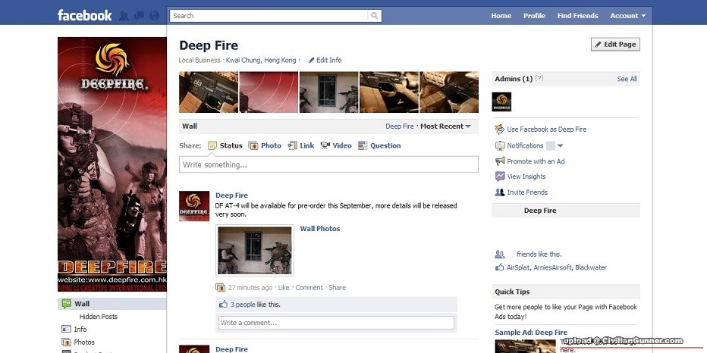Click the search magnifier icon
This screenshot has height=353, width=707.
click(x=374, y=16)
